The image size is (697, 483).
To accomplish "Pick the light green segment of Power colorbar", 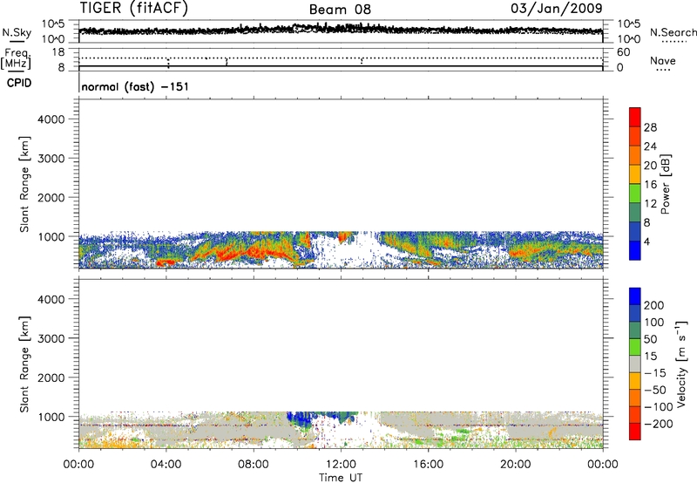I will click(635, 194).
